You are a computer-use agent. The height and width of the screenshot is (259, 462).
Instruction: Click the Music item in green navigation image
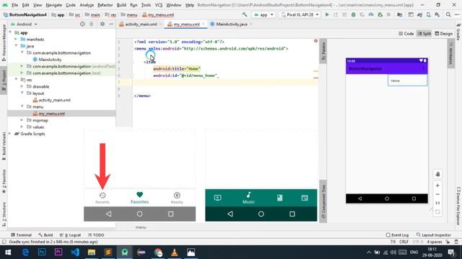coord(248,198)
